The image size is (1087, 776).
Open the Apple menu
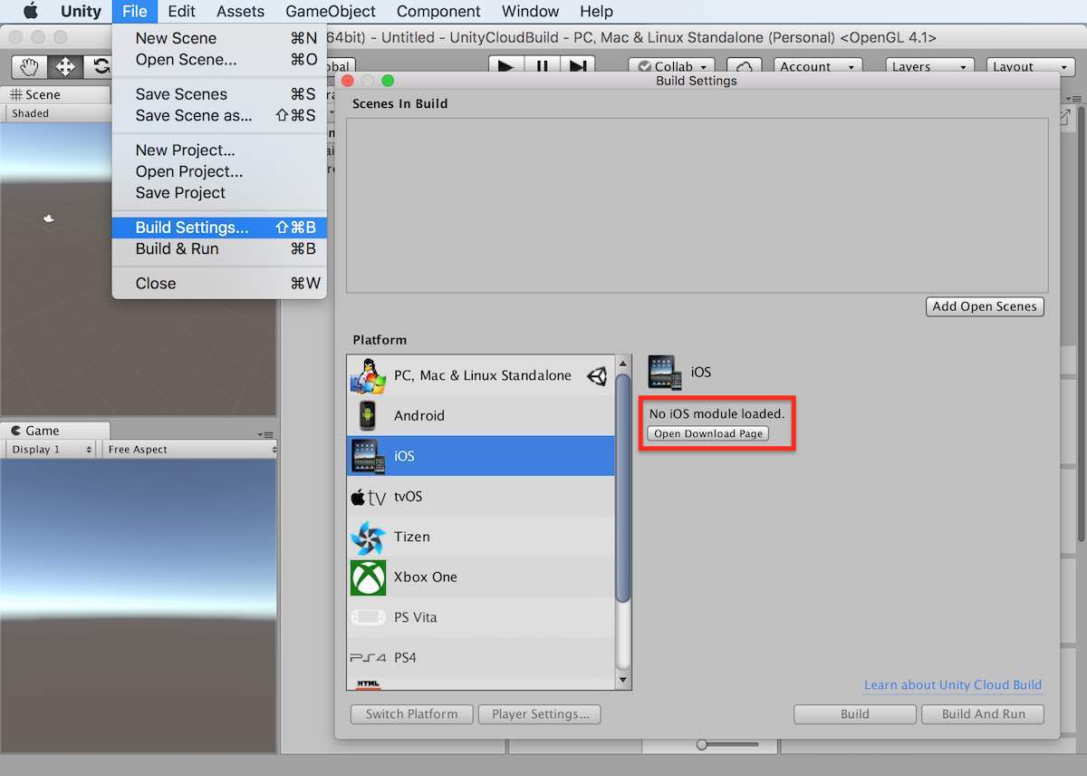pos(31,11)
